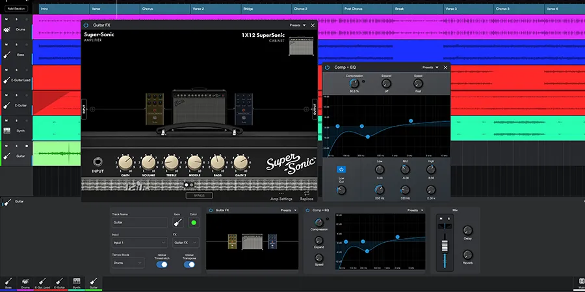This screenshot has width=585, height=292.
Task: Click the Drums track instrument icon
Action: pos(6,29)
